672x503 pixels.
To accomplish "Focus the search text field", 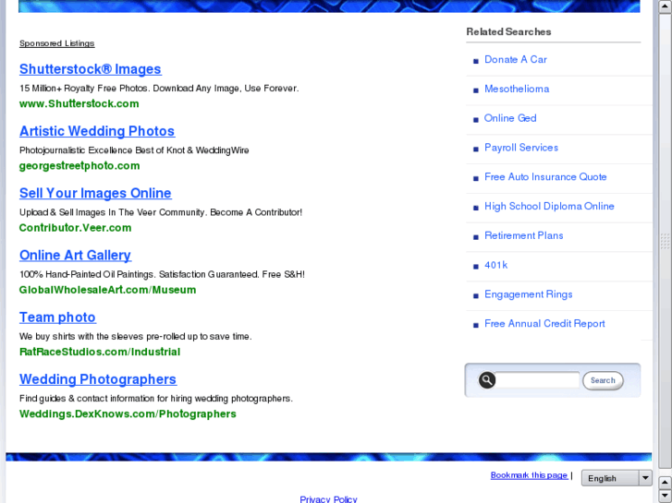I will tap(537, 380).
